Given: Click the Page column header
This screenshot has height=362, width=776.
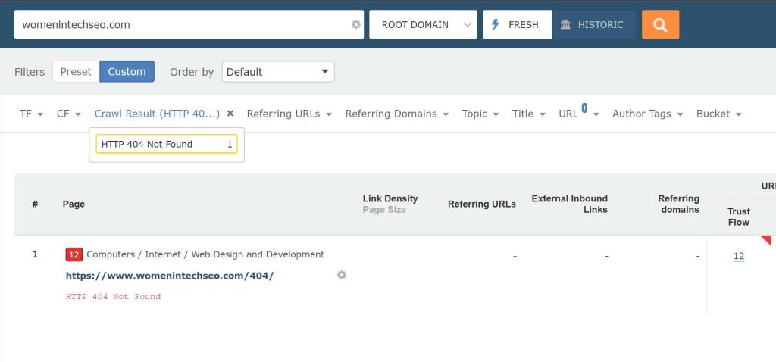Looking at the screenshot, I should coord(74,204).
